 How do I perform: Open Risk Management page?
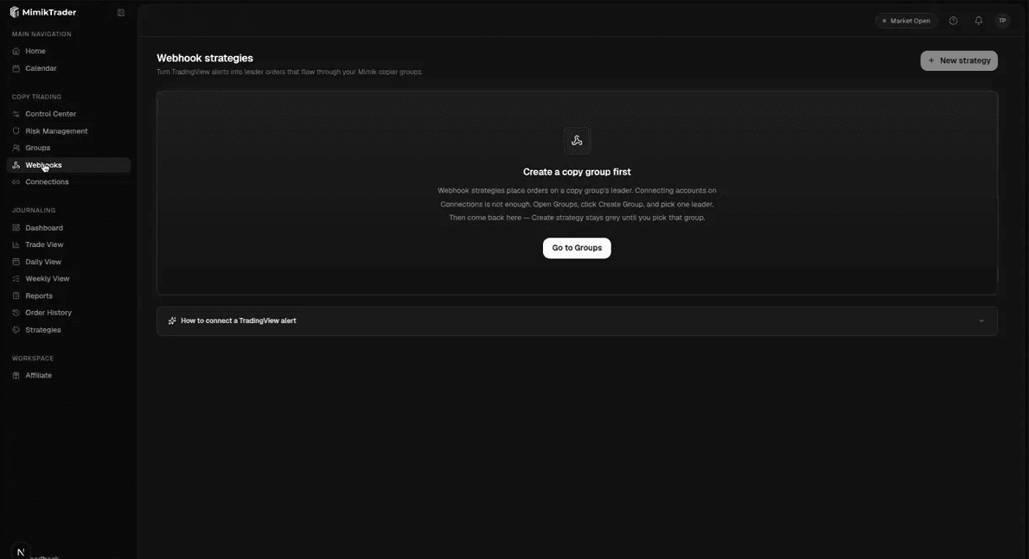(x=69, y=131)
